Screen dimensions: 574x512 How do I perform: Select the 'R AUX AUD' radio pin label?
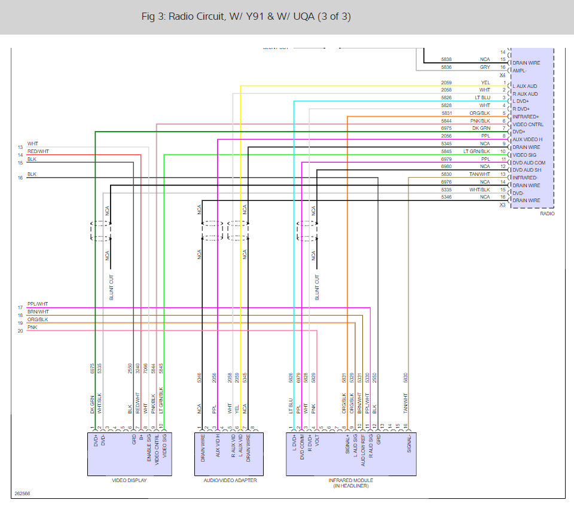[525, 94]
